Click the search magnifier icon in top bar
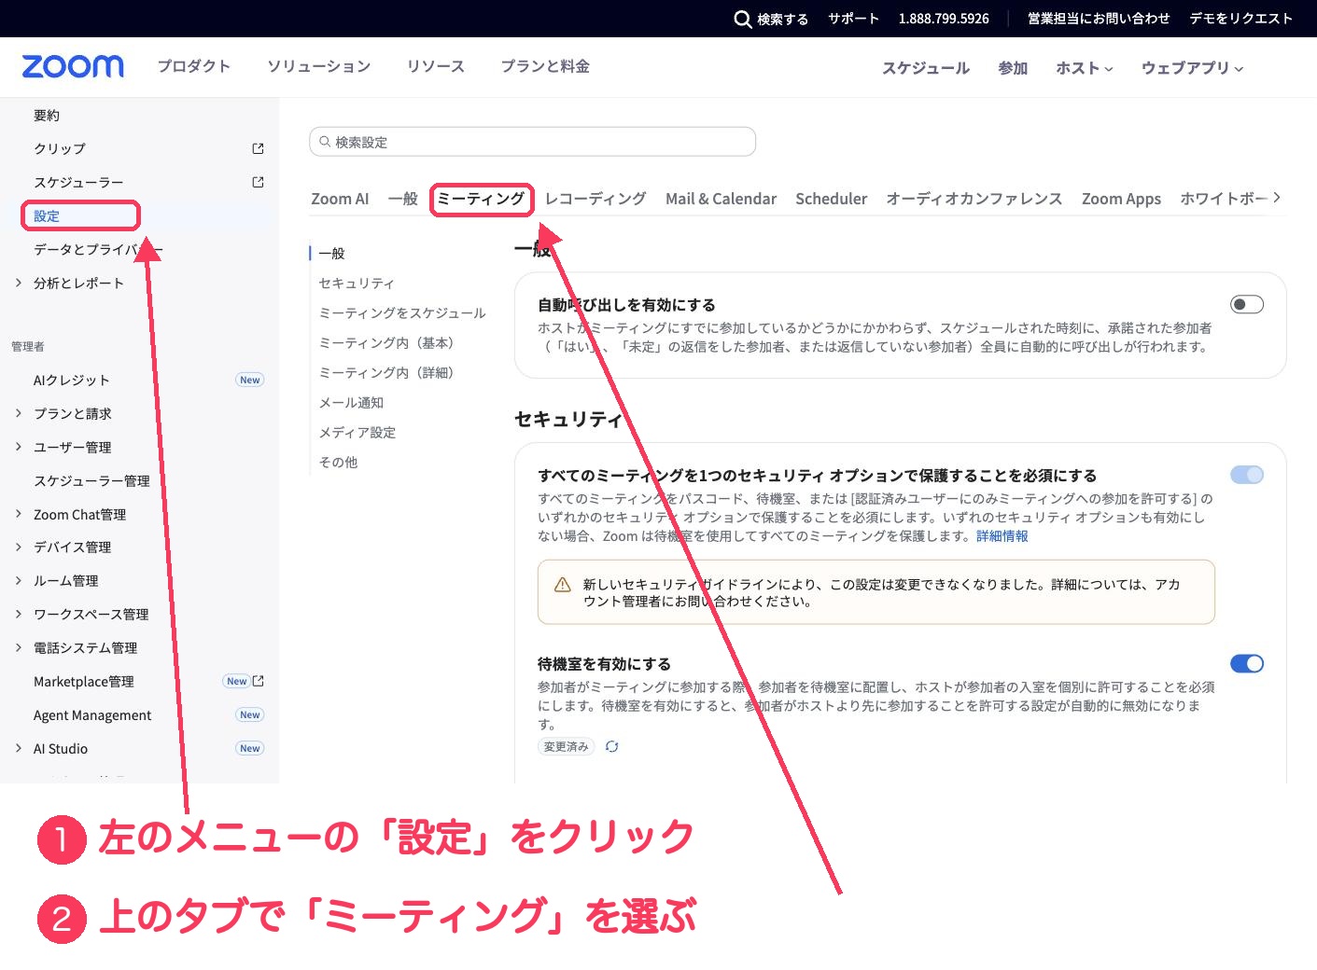 (743, 19)
